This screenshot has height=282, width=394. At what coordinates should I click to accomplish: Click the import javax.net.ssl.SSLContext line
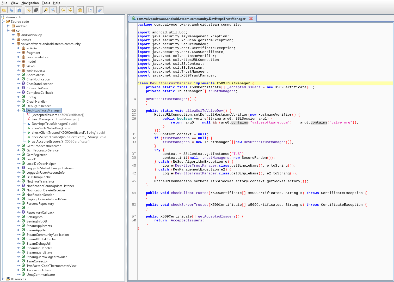tap(171, 64)
